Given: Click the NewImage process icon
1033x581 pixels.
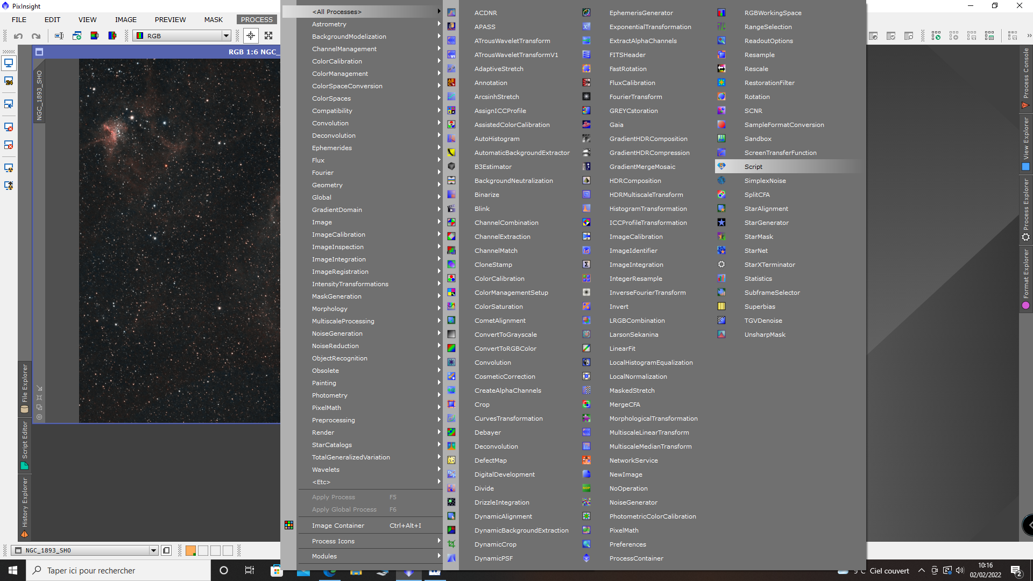Looking at the screenshot, I should point(586,474).
